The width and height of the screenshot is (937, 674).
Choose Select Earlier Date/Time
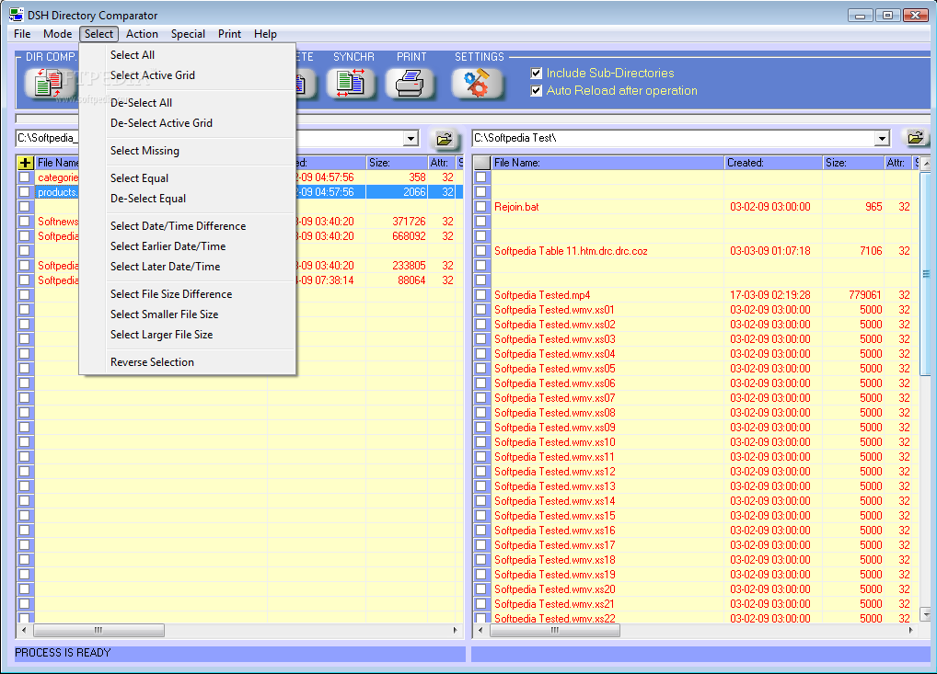[187, 246]
